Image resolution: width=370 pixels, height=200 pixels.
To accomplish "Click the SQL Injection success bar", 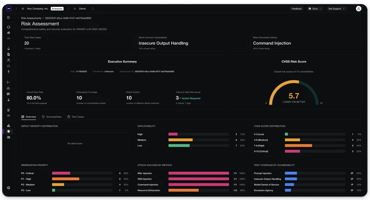I will [198, 173].
